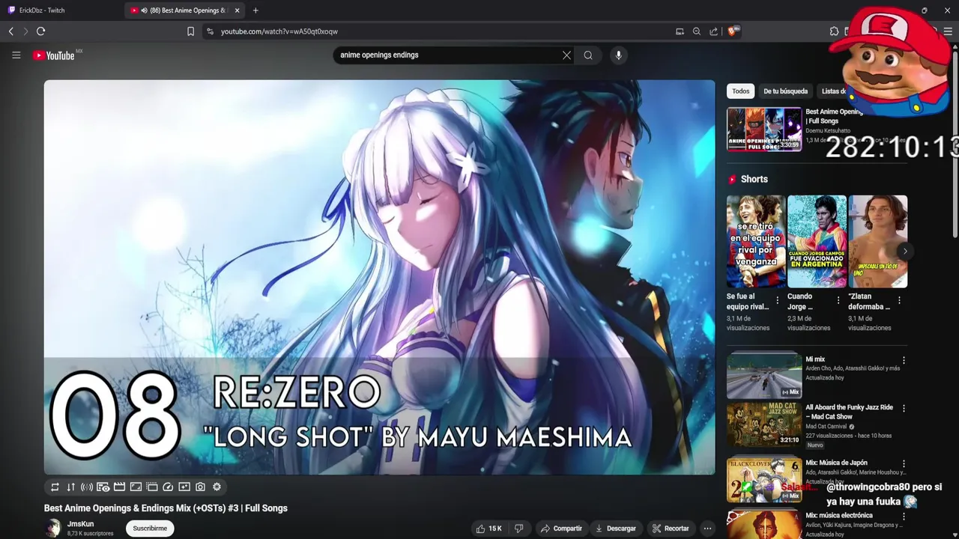Screen dimensions: 959x539
Task: Open options for Se fue al equipo rival Short
Action: click(x=777, y=300)
